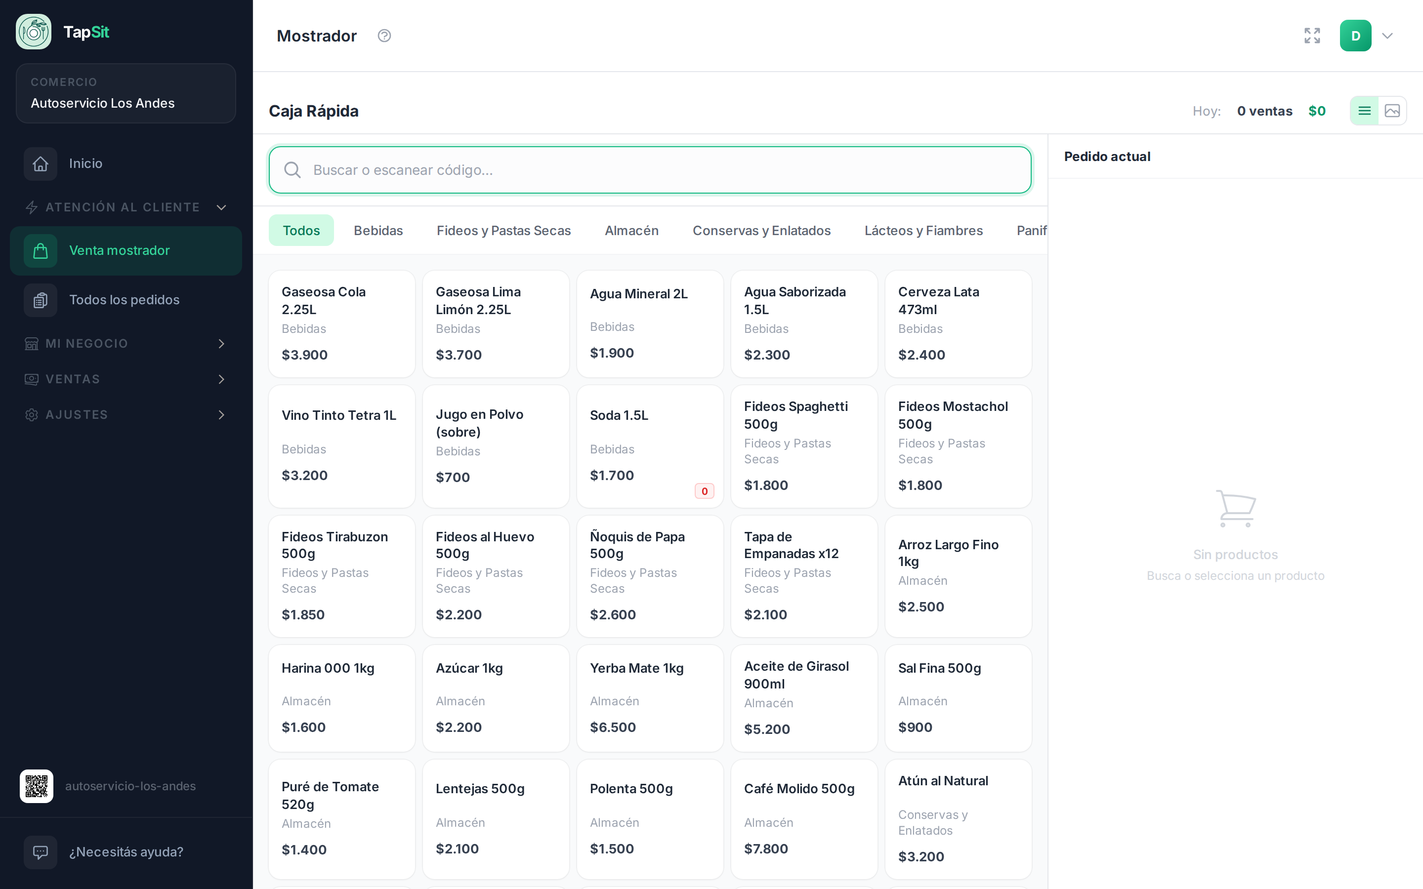The width and height of the screenshot is (1423, 889).
Task: Add Arroz Largo Fino 1kg
Action: pyautogui.click(x=958, y=576)
